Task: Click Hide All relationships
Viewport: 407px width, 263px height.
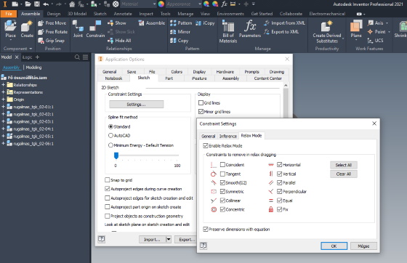Action: click(x=119, y=41)
